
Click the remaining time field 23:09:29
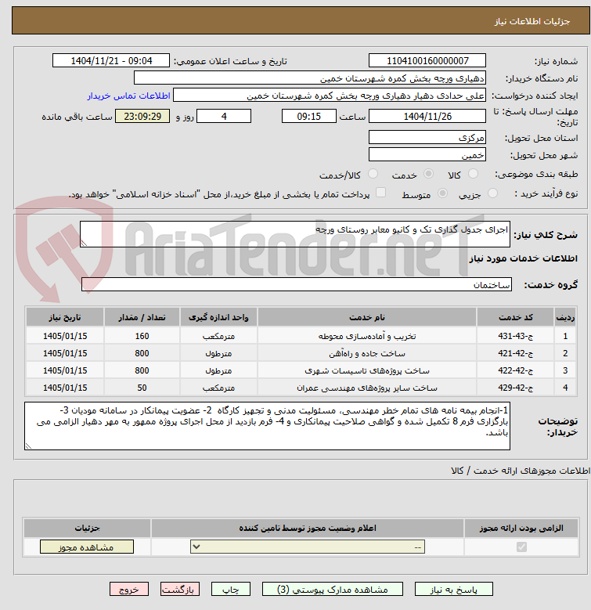click(142, 117)
